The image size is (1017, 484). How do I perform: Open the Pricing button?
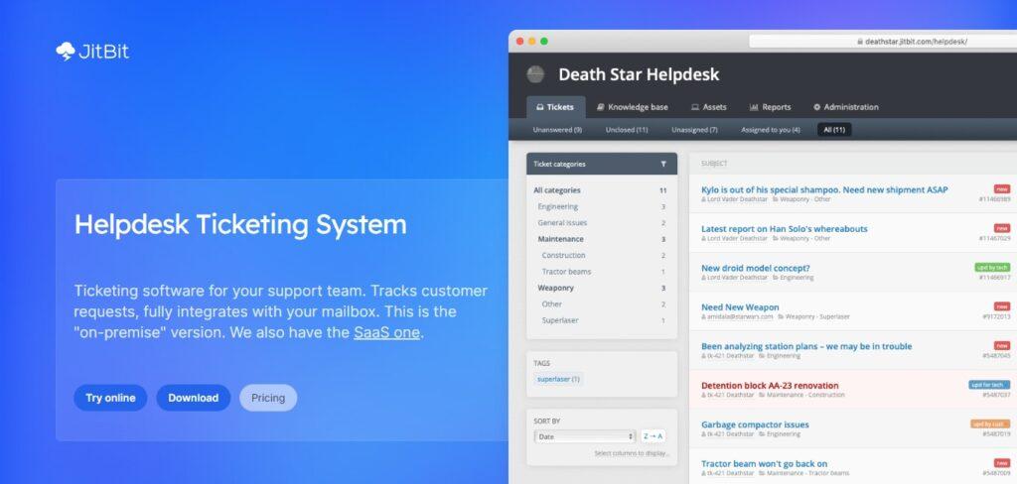[268, 398]
